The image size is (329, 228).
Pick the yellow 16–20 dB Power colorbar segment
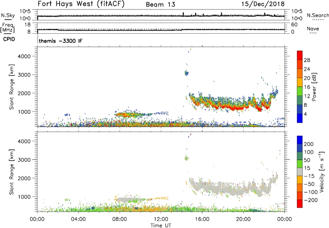click(300, 82)
